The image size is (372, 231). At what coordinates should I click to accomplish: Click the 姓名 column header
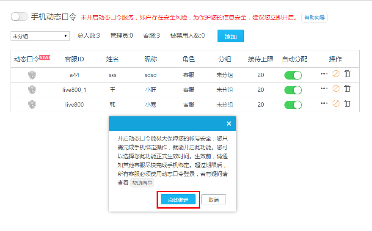click(x=112, y=59)
